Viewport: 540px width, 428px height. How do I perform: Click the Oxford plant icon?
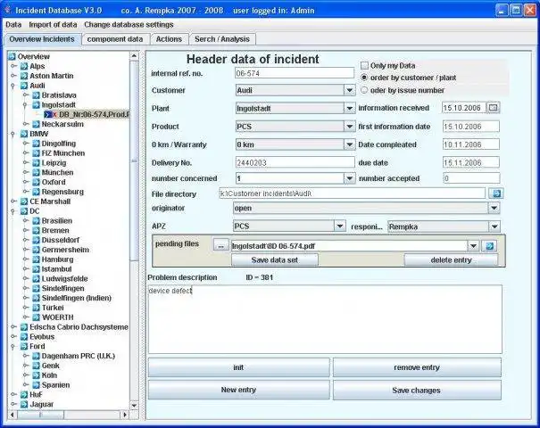tap(37, 182)
